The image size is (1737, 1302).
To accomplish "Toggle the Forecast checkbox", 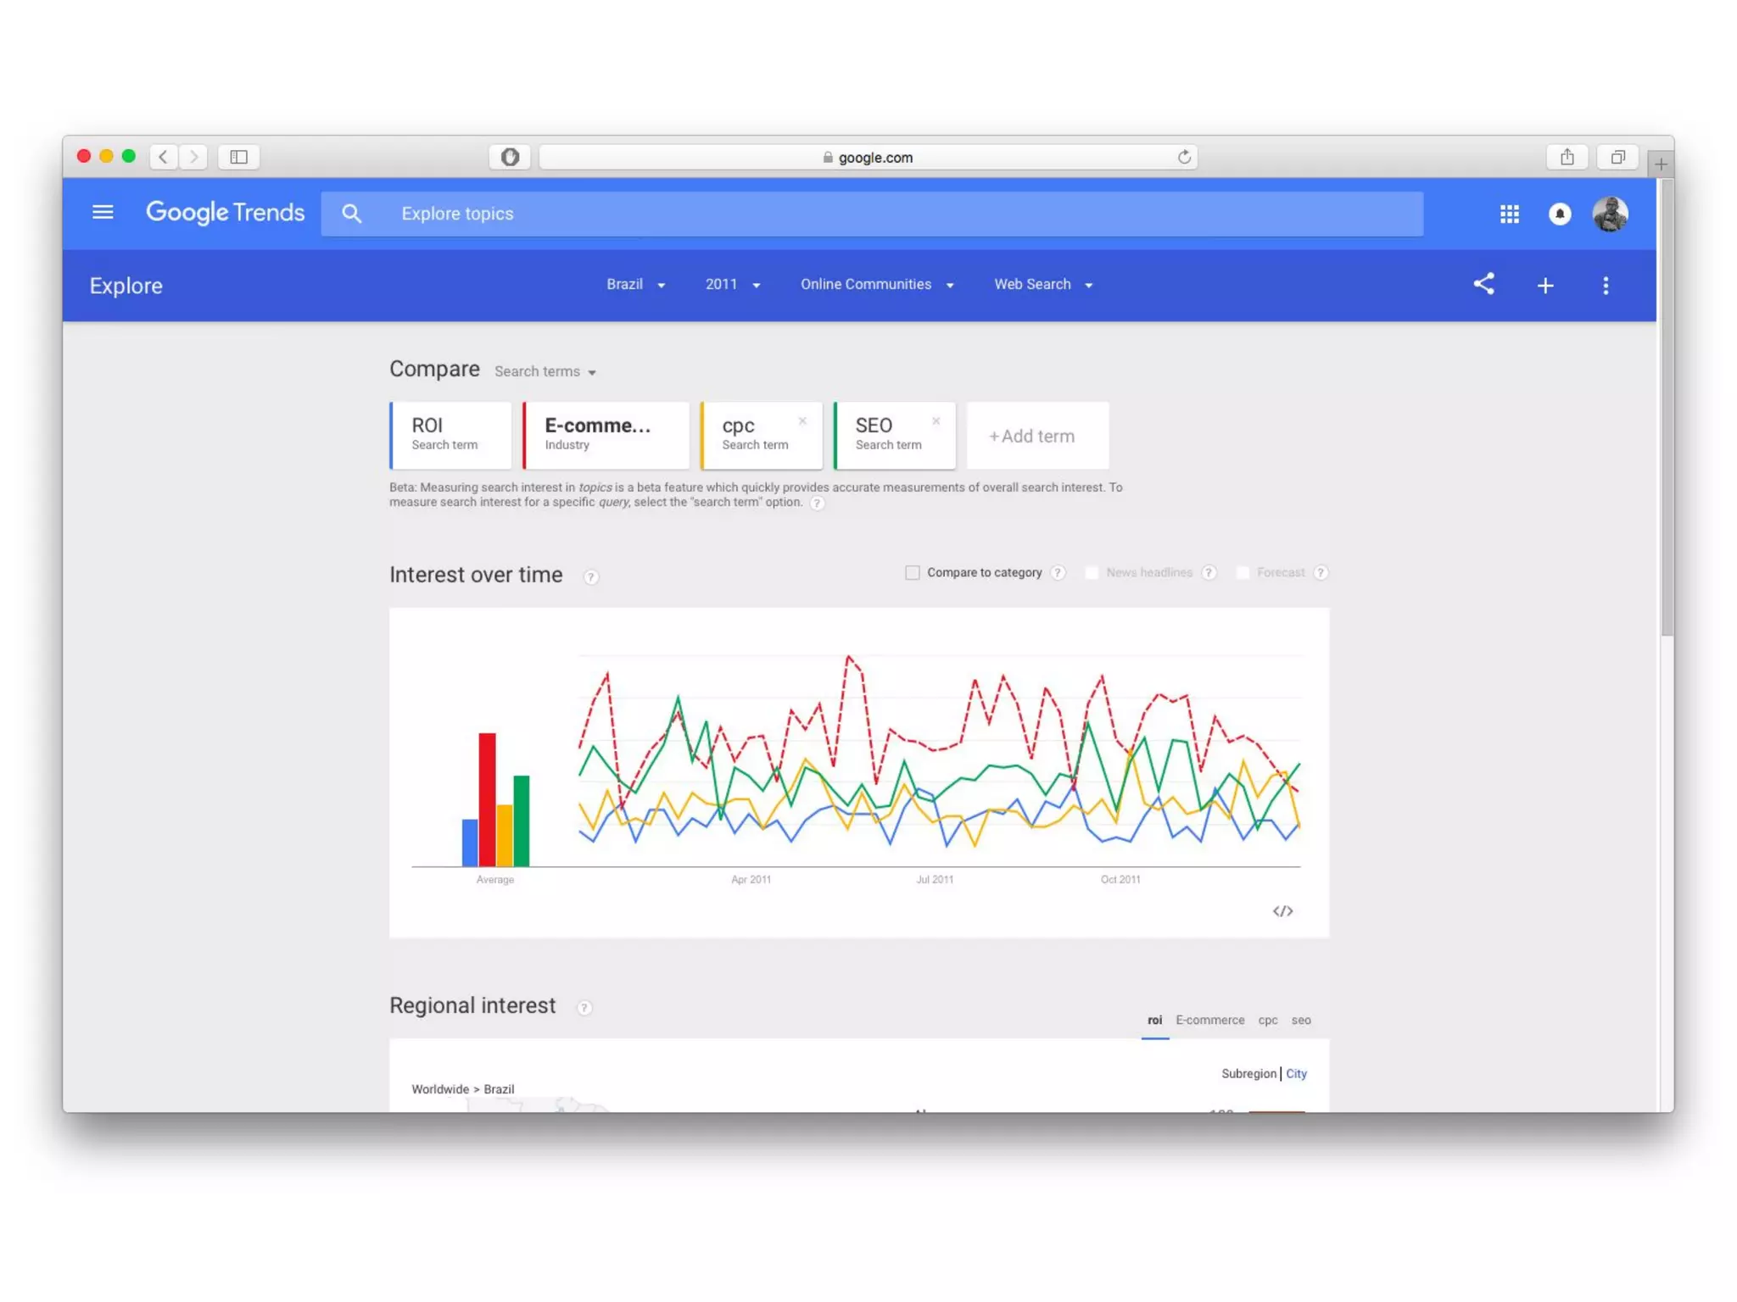I will [1243, 573].
